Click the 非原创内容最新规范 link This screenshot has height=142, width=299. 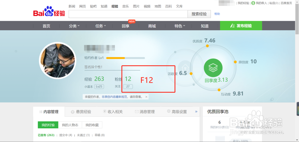coord(115,97)
